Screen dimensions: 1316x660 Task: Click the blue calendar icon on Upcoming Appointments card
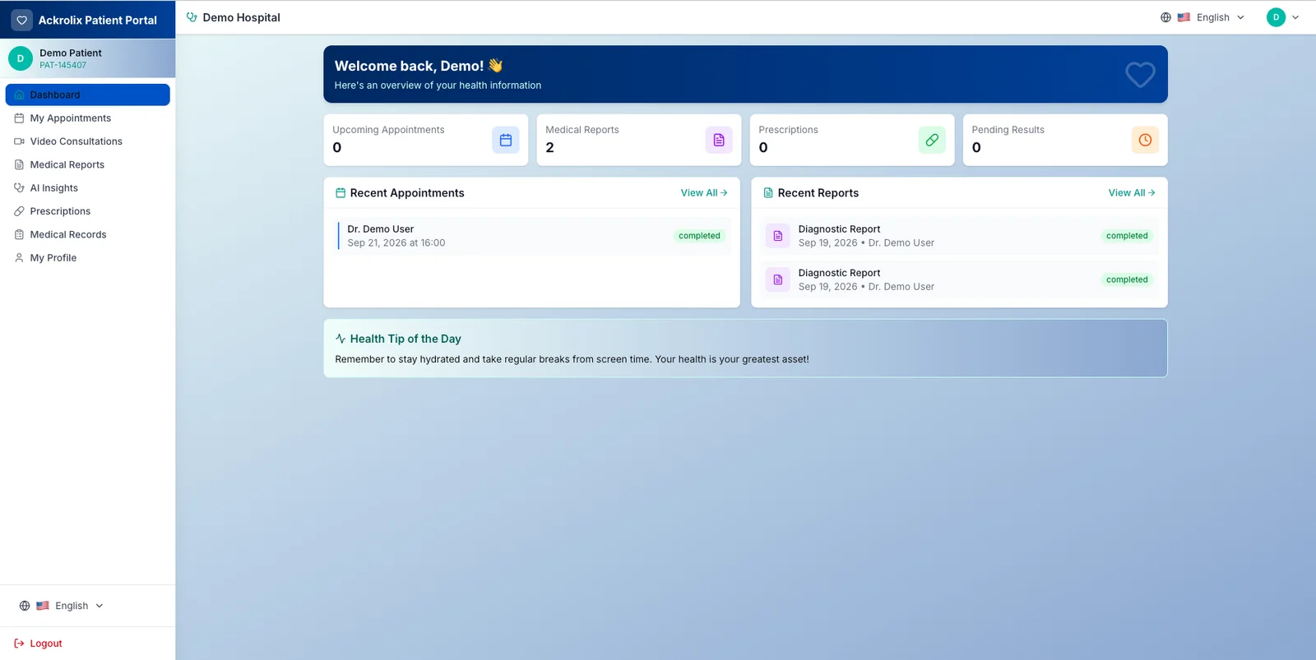[506, 140]
